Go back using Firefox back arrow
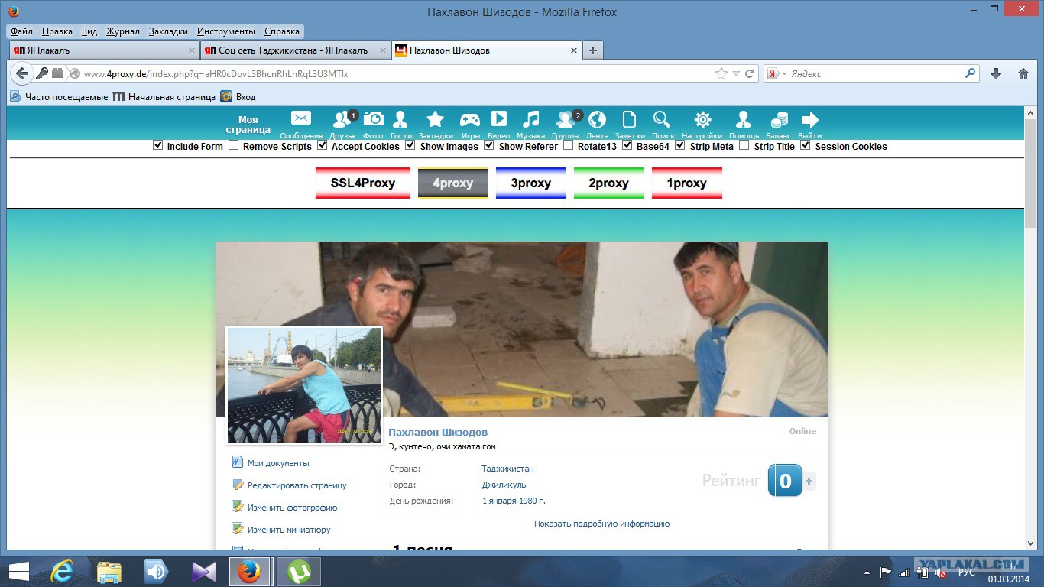Viewport: 1044px width, 587px height. coord(22,73)
